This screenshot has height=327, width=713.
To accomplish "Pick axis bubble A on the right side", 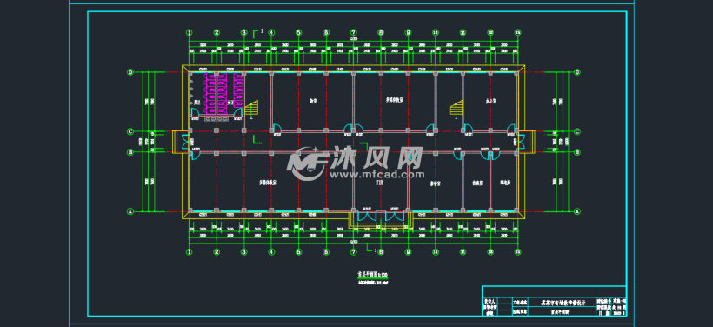I will (577, 211).
